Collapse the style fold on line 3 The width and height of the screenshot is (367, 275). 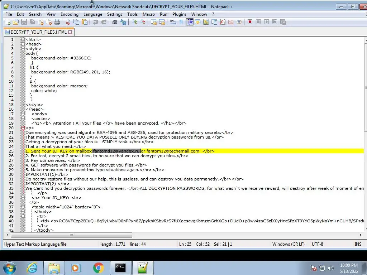click(23, 49)
